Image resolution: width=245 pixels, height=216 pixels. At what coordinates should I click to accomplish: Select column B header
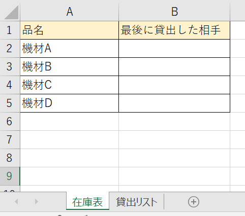(x=174, y=12)
